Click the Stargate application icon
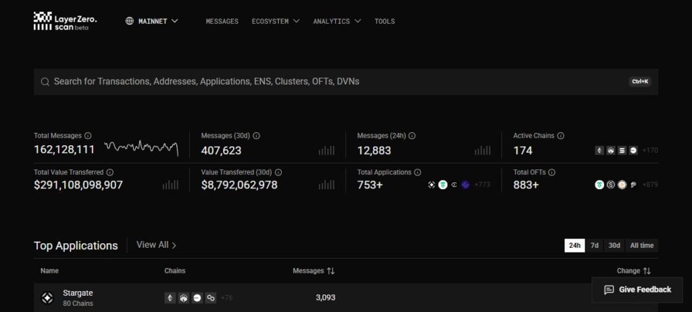Image resolution: width=692 pixels, height=312 pixels. pyautogui.click(x=47, y=298)
